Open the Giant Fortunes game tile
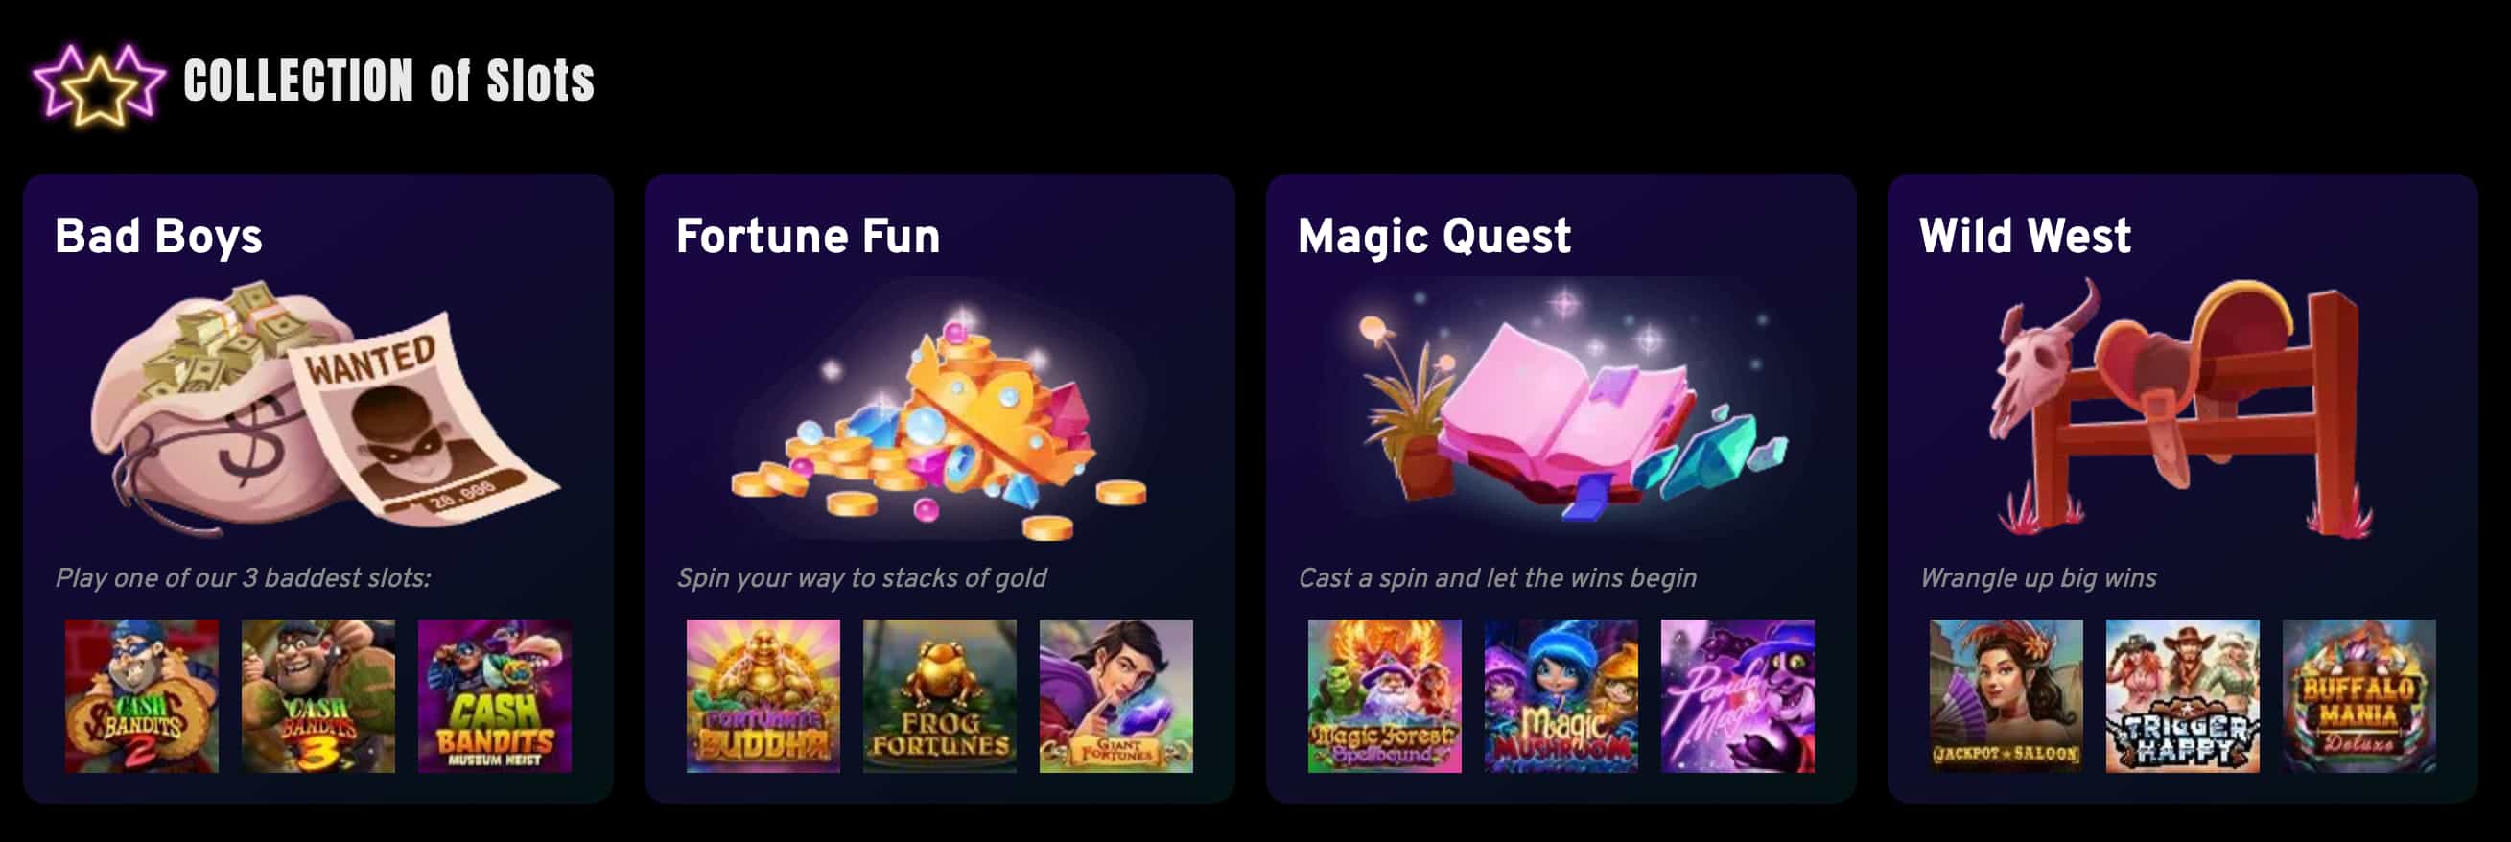The width and height of the screenshot is (2511, 842). (1115, 696)
